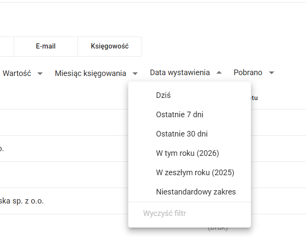Click the arrow icon next to Pobrano
Screen dimensions: 306x237
click(x=272, y=73)
